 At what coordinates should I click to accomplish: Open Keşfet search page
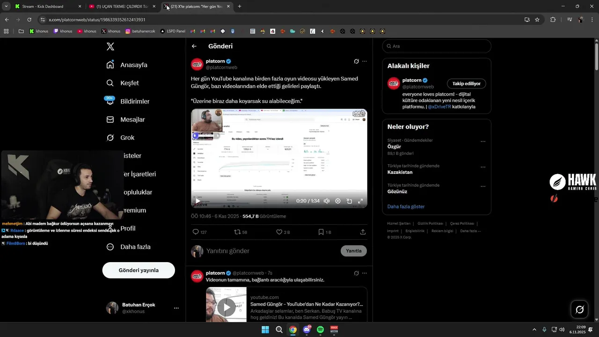pos(123,83)
